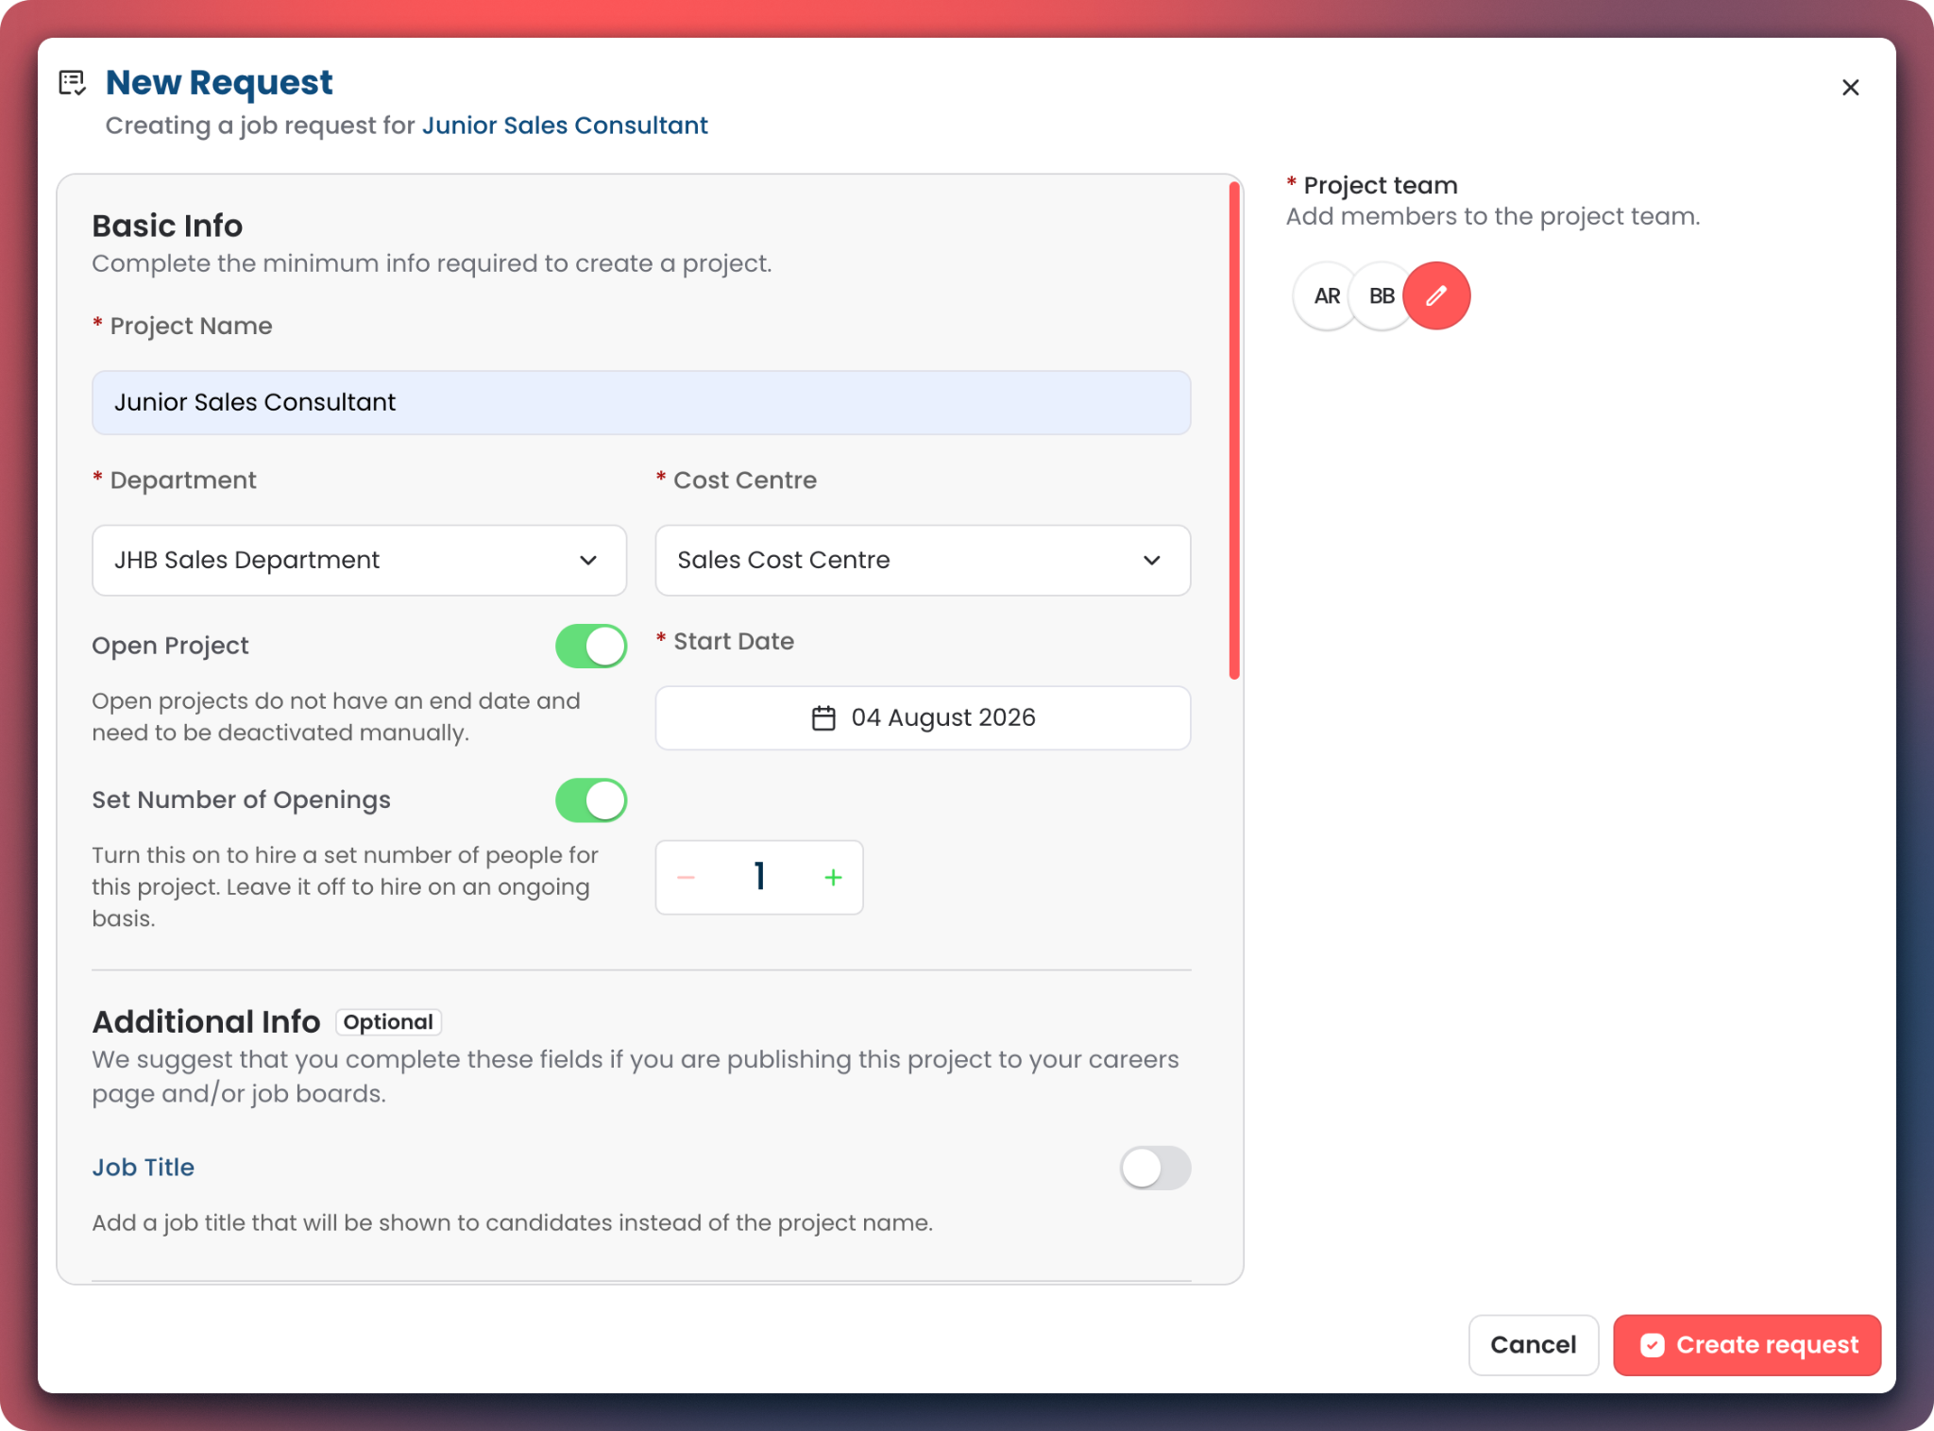Click the Junior Sales Consultant link in subtitle
This screenshot has width=1934, height=1431.
click(565, 126)
